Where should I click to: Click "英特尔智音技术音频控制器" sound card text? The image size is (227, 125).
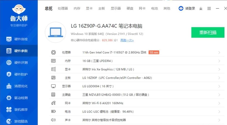pos(109,120)
